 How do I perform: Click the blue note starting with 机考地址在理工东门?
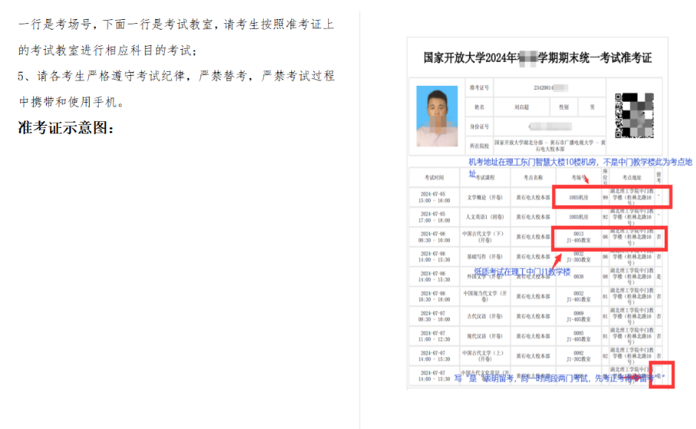[579, 162]
